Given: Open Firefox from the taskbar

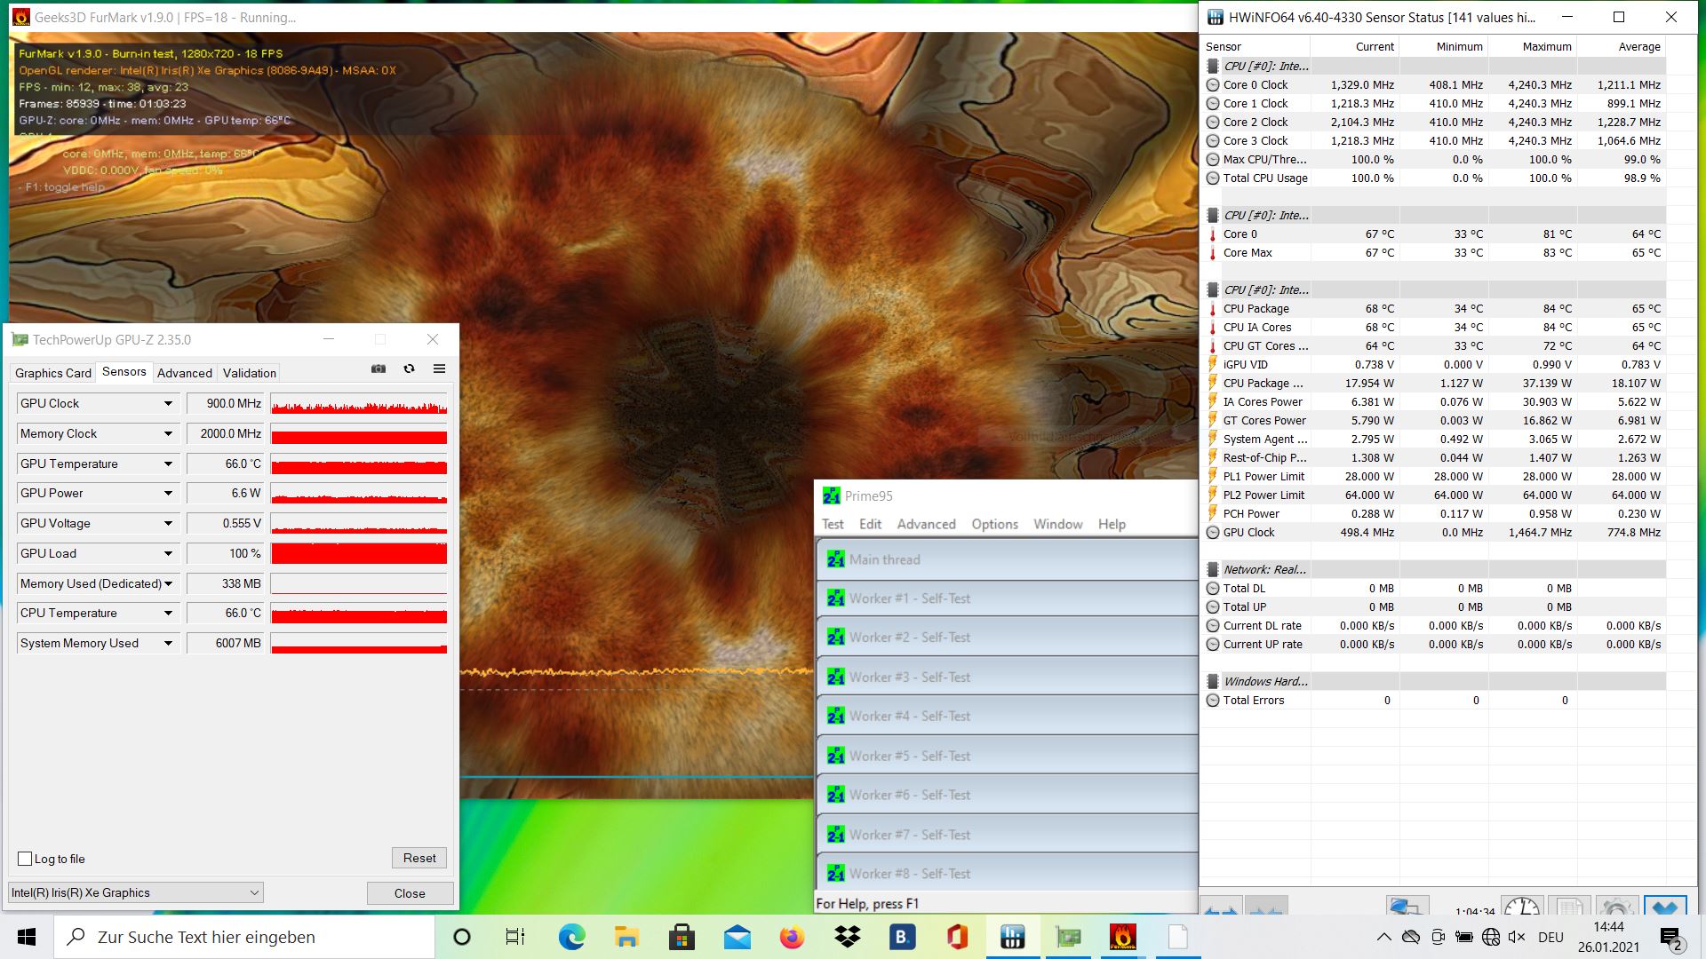Looking at the screenshot, I should click(x=792, y=937).
